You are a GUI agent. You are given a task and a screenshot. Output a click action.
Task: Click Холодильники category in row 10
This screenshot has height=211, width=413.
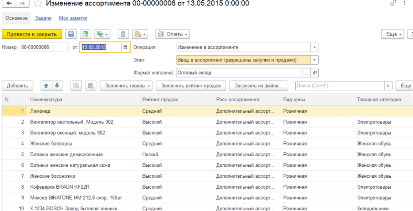(x=373, y=208)
